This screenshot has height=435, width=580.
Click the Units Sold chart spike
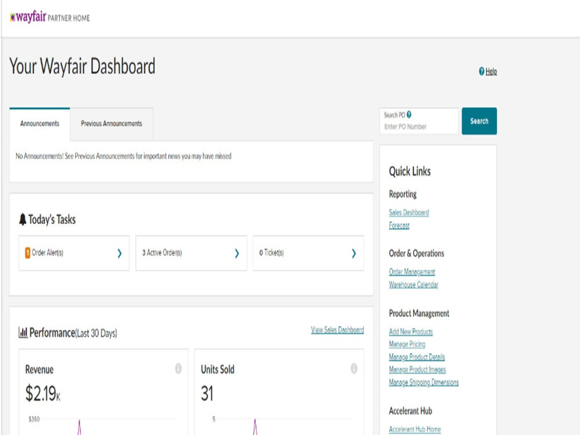(x=255, y=427)
